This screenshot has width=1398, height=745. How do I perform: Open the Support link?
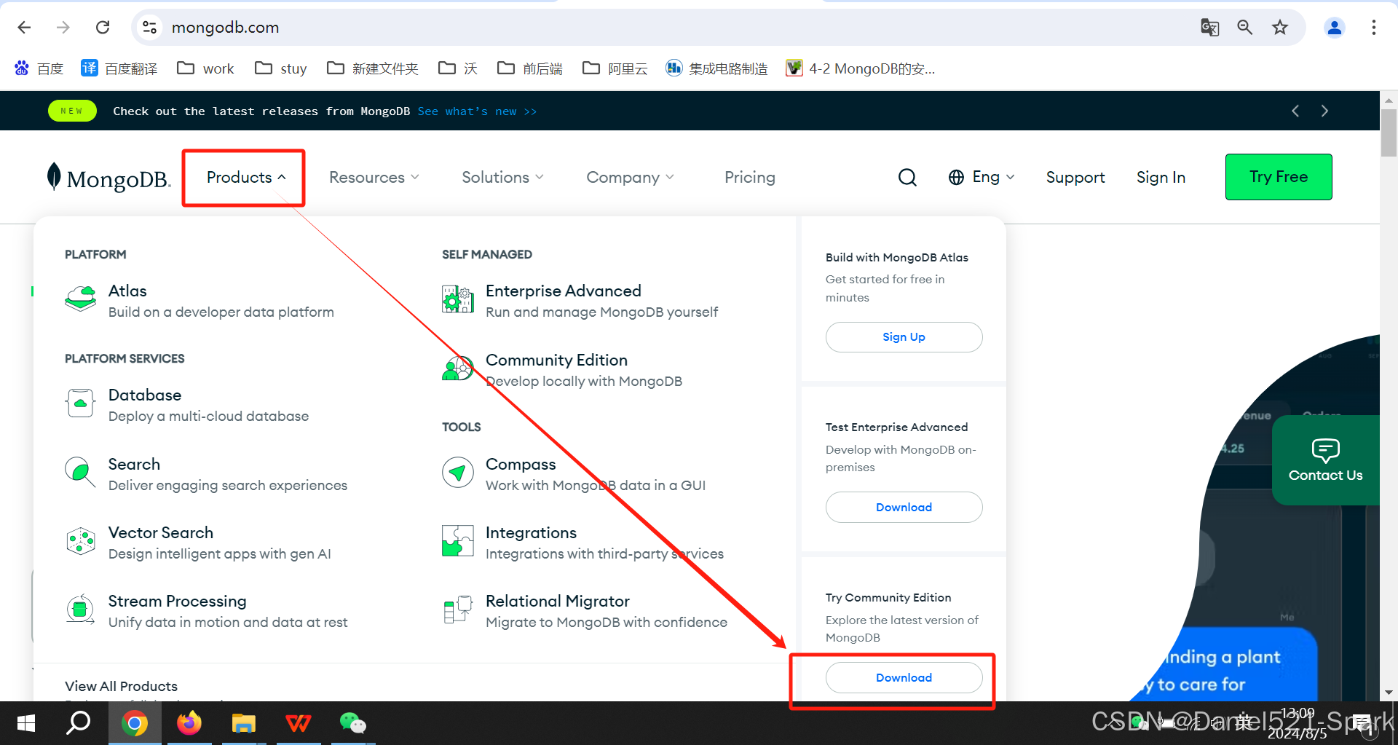pos(1075,177)
